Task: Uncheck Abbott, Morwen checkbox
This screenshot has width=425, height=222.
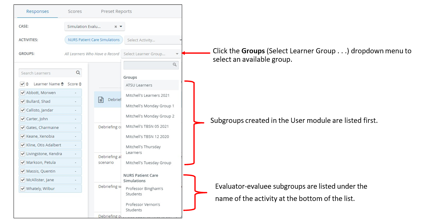Action: coord(23,93)
